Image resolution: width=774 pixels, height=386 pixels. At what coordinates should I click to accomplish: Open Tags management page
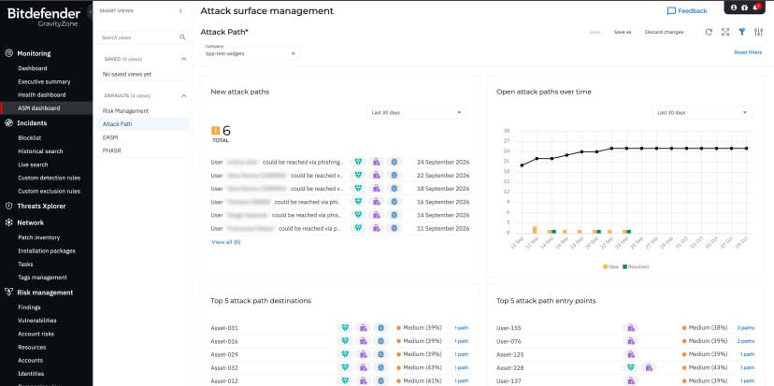tap(42, 278)
